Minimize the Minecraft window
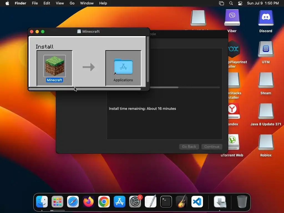 coord(37,32)
